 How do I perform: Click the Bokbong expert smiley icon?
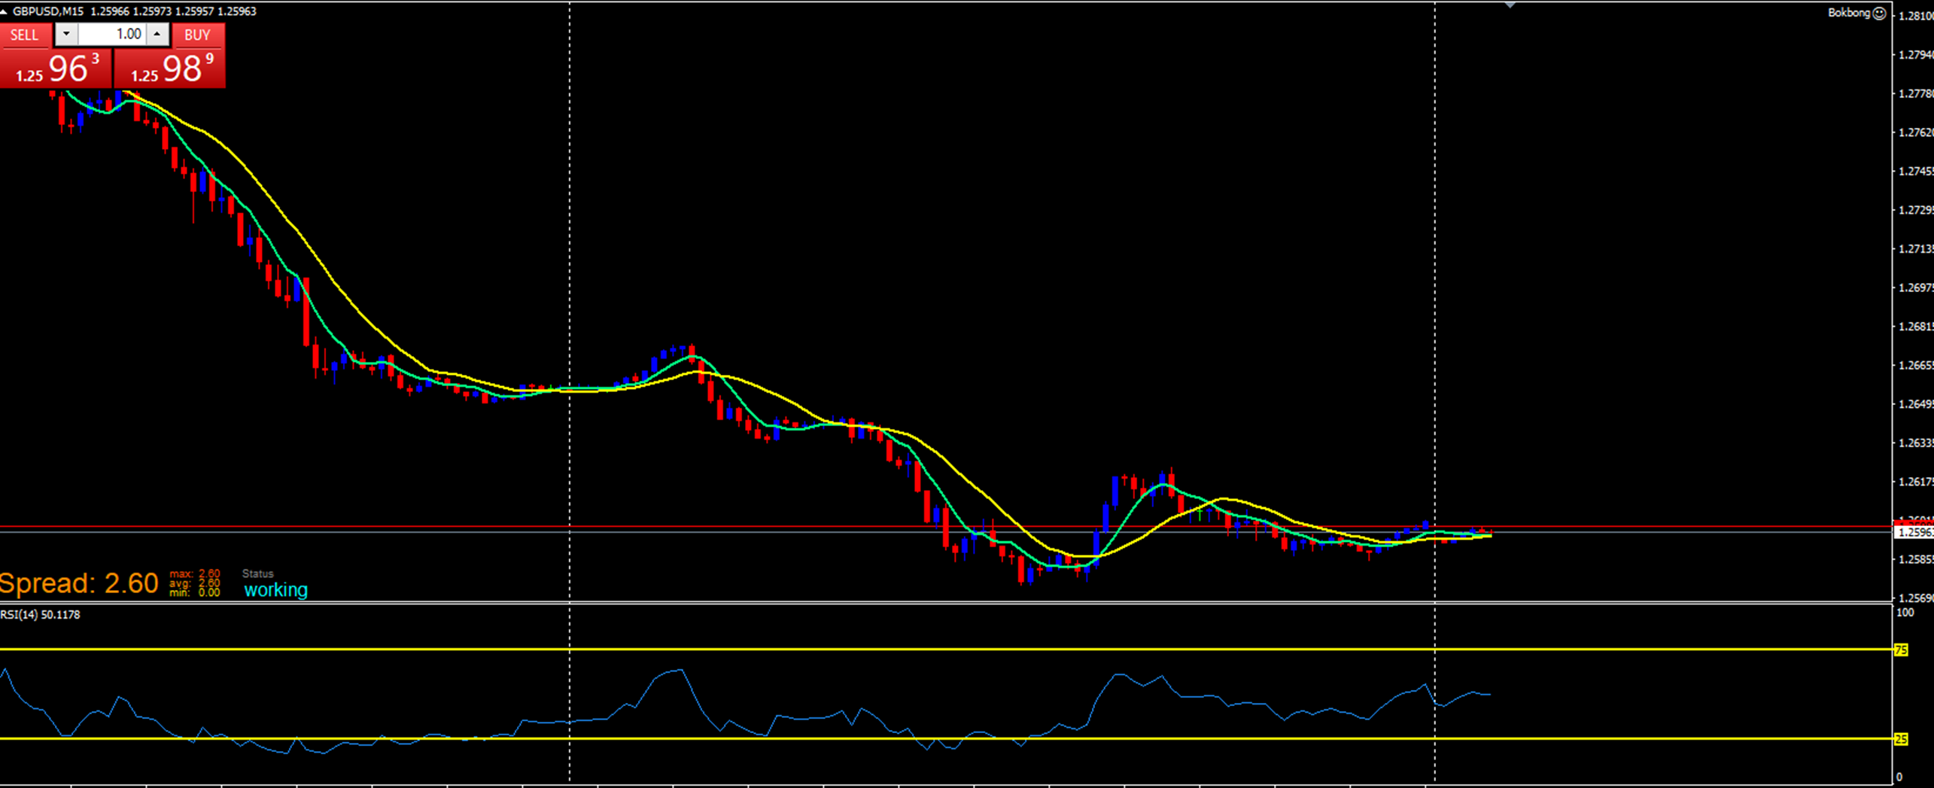[1879, 13]
